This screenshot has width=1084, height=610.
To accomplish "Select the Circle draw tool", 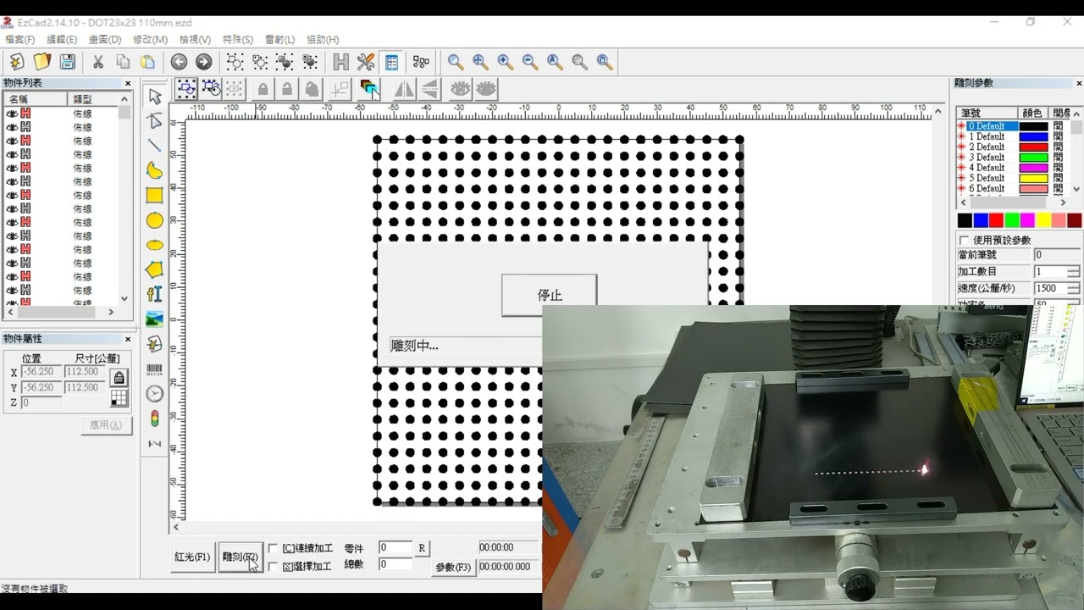I will [x=154, y=220].
